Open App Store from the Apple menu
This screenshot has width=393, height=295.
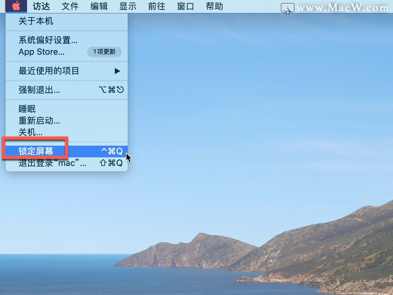pyautogui.click(x=41, y=52)
